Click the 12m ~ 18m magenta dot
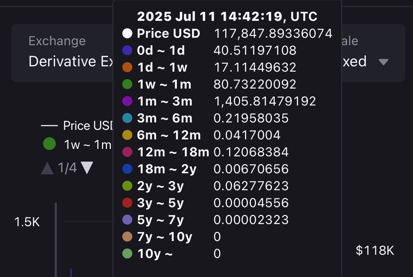Image resolution: width=413 pixels, height=277 pixels. click(x=127, y=152)
